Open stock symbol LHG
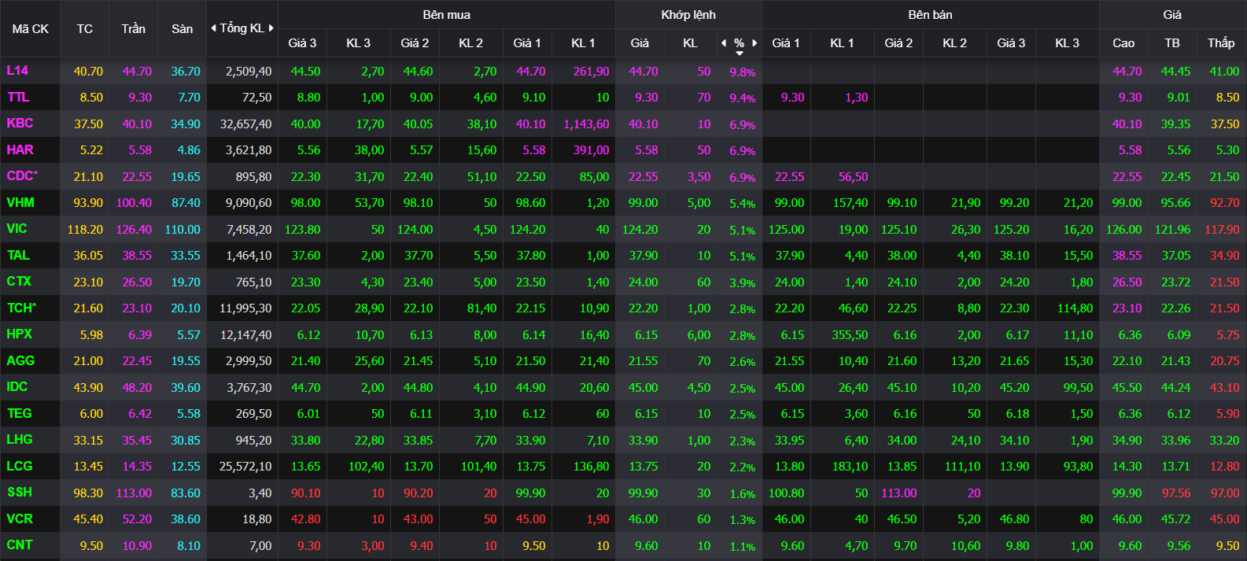 click(20, 440)
